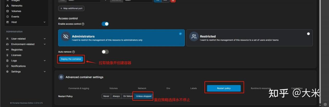Image resolution: width=329 pixels, height=107 pixels.
Task: Set restart policy to Always
Action: pos(116,96)
